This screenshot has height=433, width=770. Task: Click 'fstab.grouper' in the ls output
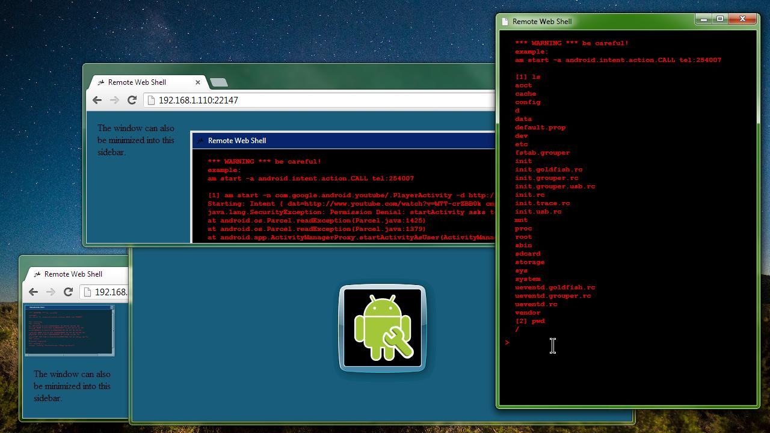click(542, 153)
